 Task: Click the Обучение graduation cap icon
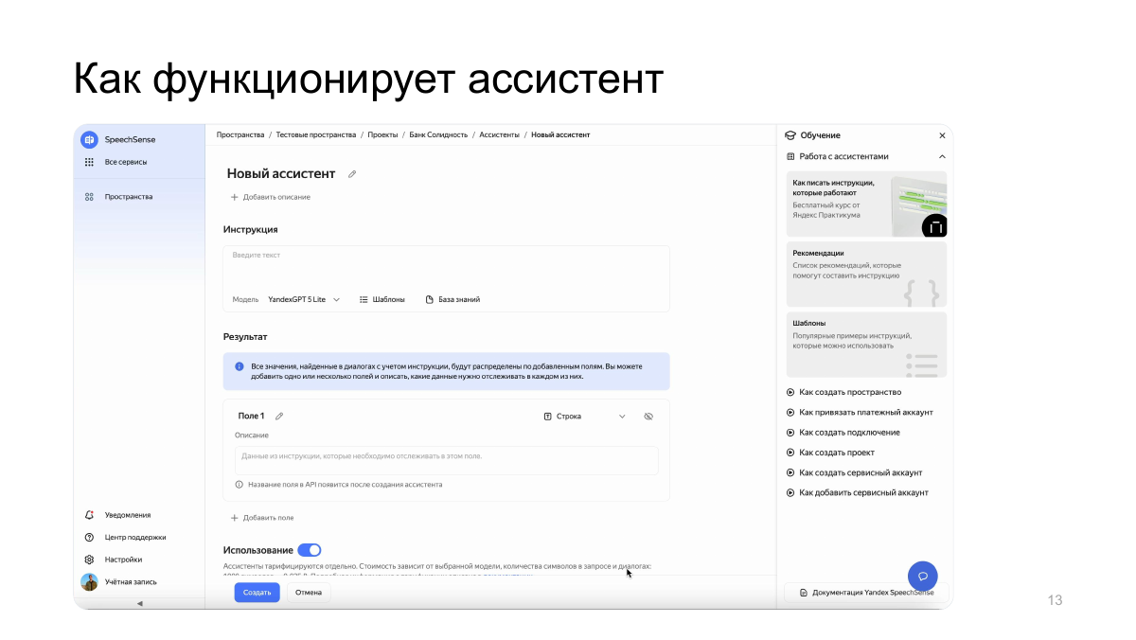[x=790, y=135]
